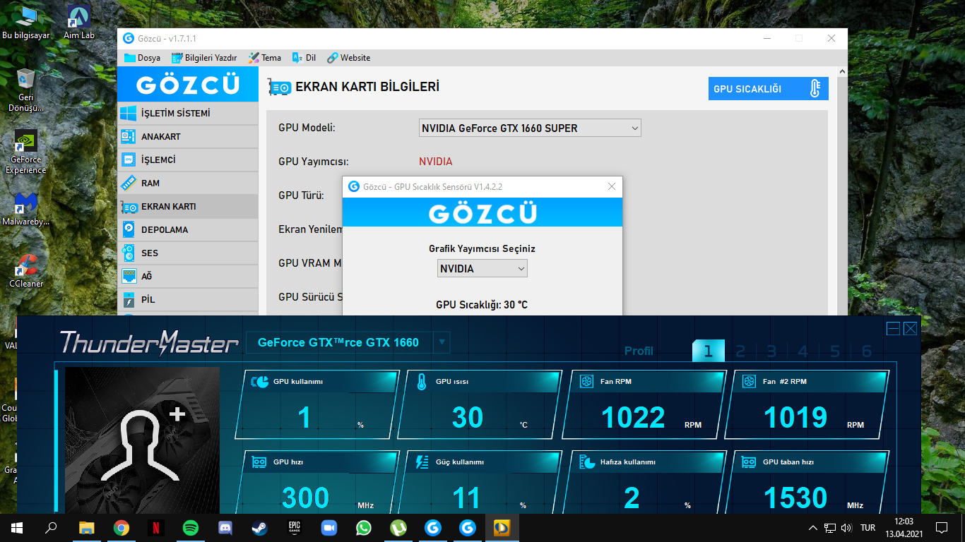The width and height of the screenshot is (965, 542).
Task: Click the GPU ısısı thermometer icon
Action: [x=422, y=382]
